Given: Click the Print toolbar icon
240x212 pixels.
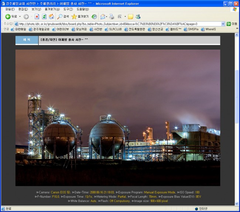Looking at the screenshot, I should point(112,17).
